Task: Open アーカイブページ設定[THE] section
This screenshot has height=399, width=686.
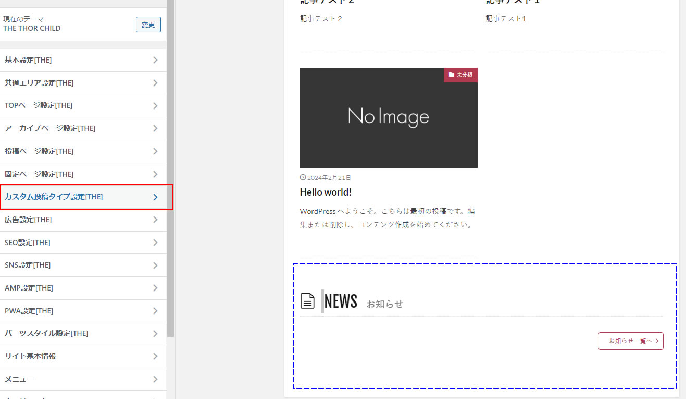Action: [83, 128]
